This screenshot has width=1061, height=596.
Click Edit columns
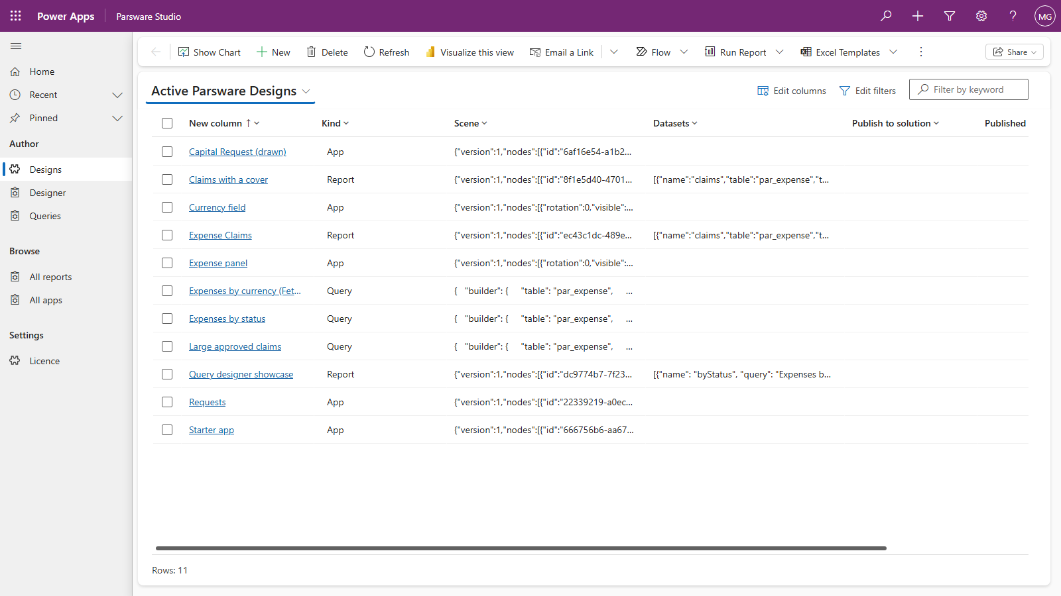[792, 91]
